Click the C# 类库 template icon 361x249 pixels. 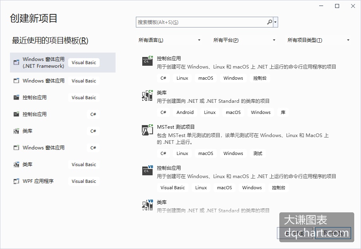pyautogui.click(x=147, y=96)
